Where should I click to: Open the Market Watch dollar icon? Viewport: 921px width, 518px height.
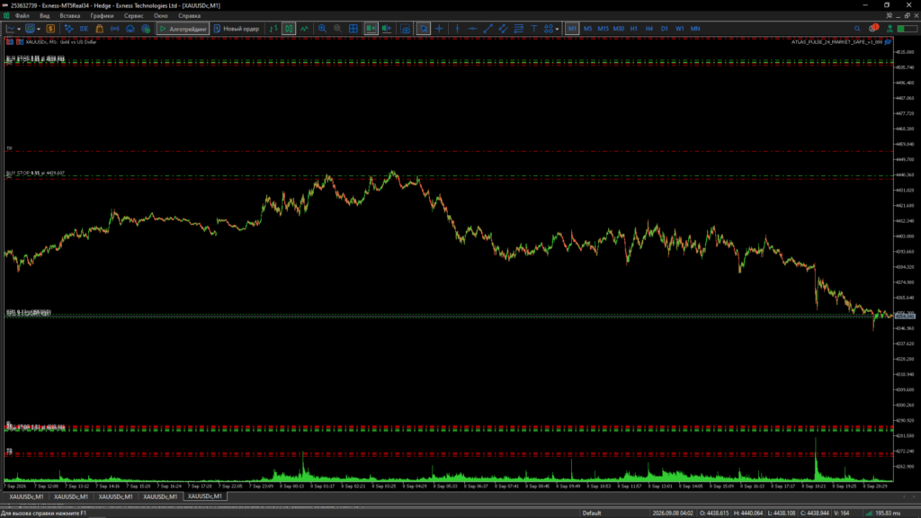(x=50, y=29)
